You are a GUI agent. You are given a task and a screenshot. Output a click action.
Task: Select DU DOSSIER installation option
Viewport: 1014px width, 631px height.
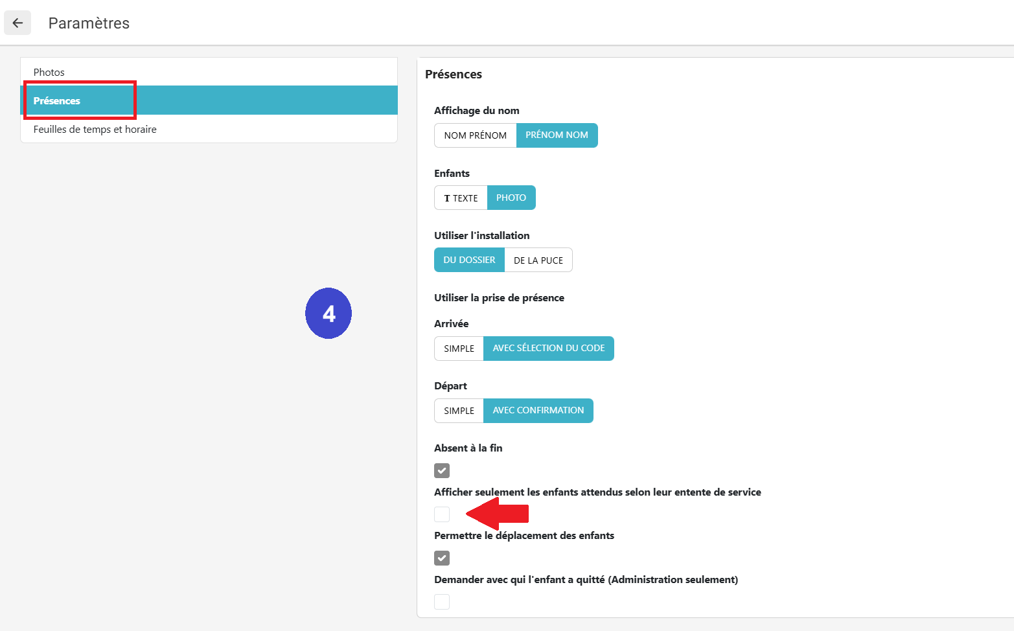tap(469, 260)
